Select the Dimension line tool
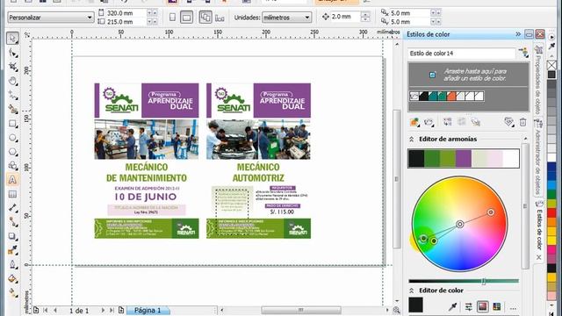This screenshot has height=316, width=562. [x=12, y=208]
